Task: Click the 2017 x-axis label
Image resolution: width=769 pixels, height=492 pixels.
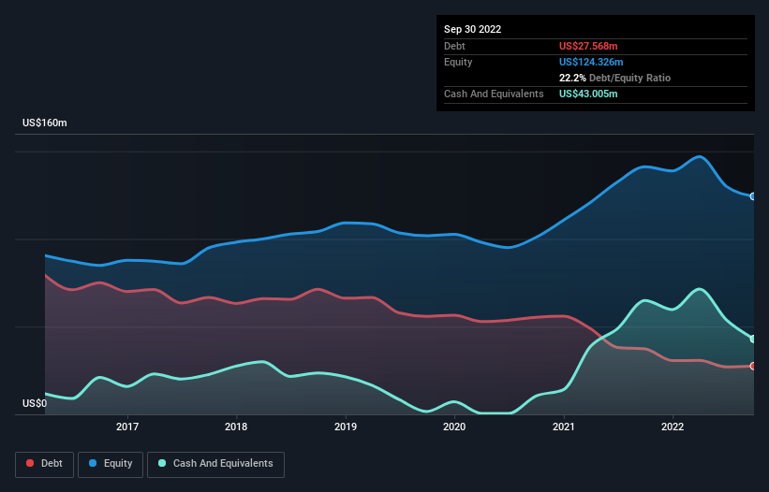Action: [127, 427]
